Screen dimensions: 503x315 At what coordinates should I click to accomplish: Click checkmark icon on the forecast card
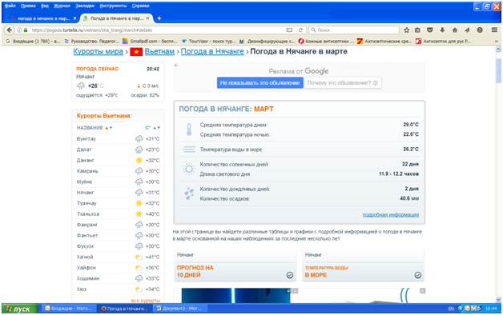[290, 275]
